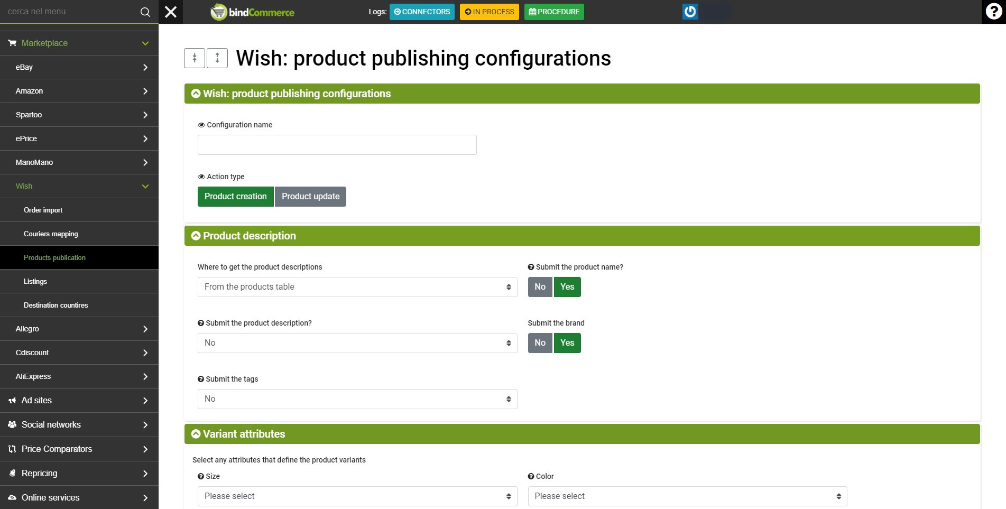This screenshot has height=509, width=1006.
Task: Expand the Online services menu
Action: (x=79, y=497)
